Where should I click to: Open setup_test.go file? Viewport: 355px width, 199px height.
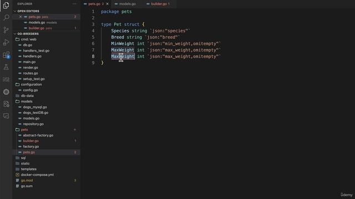34,78
